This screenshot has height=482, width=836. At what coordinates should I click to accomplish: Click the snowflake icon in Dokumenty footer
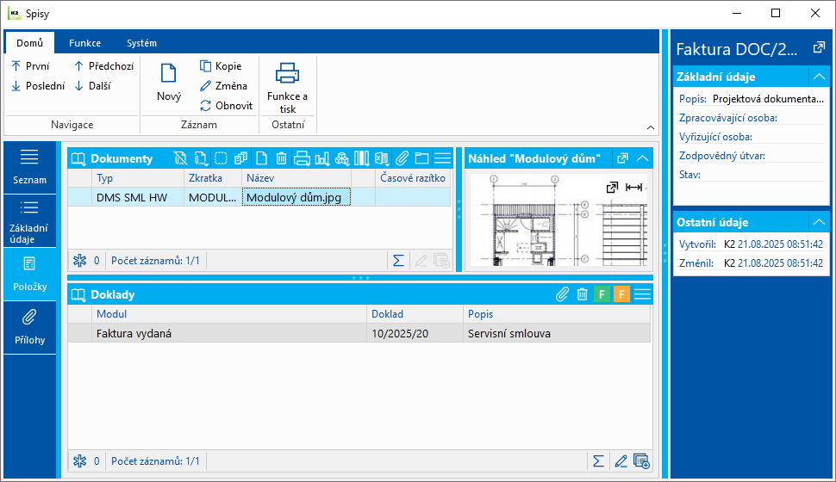[80, 261]
